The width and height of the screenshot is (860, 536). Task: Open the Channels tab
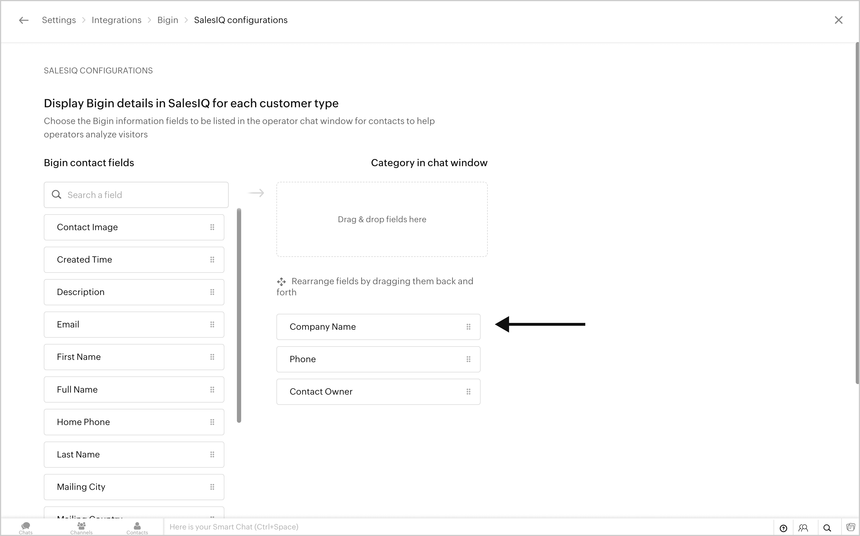[x=82, y=528]
